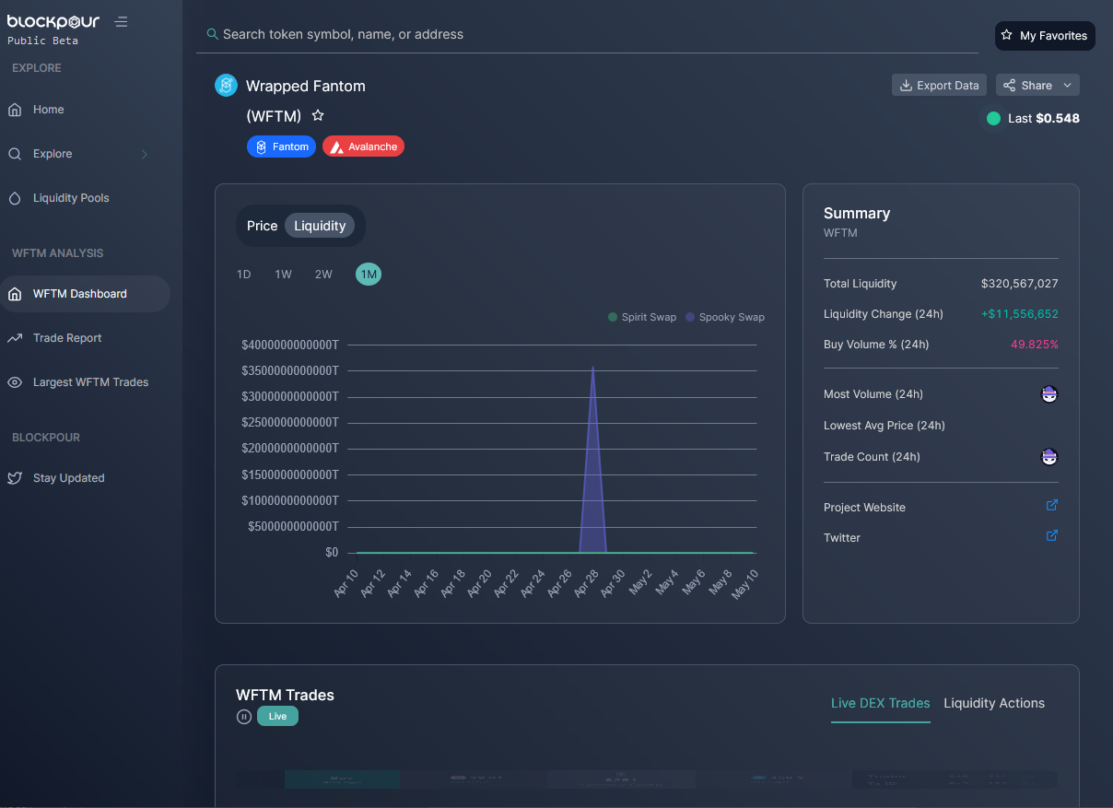Click the green live status dot near Last price
The height and width of the screenshot is (808, 1113).
(x=993, y=118)
